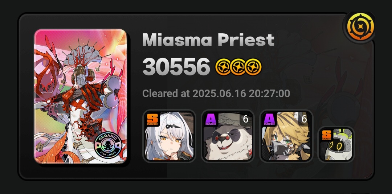Click the Organic enemy unit holographic badge
This screenshot has height=194, width=392.
[x=108, y=145]
